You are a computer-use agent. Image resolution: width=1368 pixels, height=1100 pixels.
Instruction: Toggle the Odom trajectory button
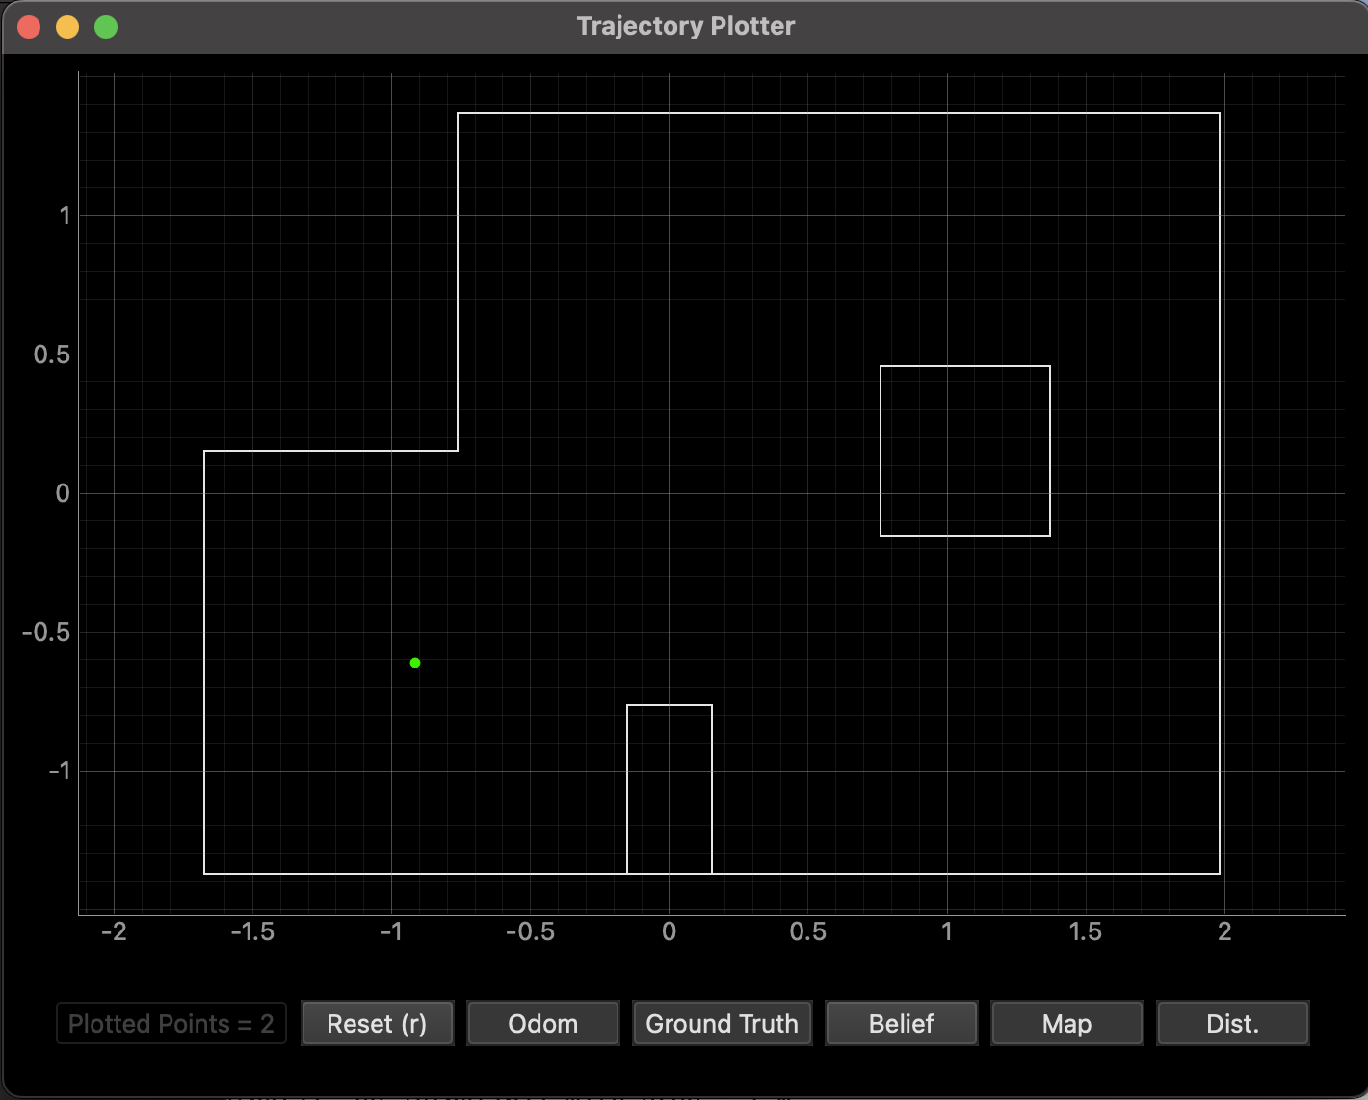coord(543,1023)
